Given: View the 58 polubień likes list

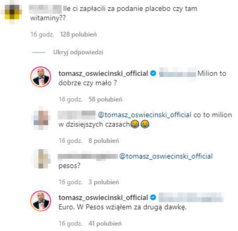Looking at the screenshot, I should [105, 99].
